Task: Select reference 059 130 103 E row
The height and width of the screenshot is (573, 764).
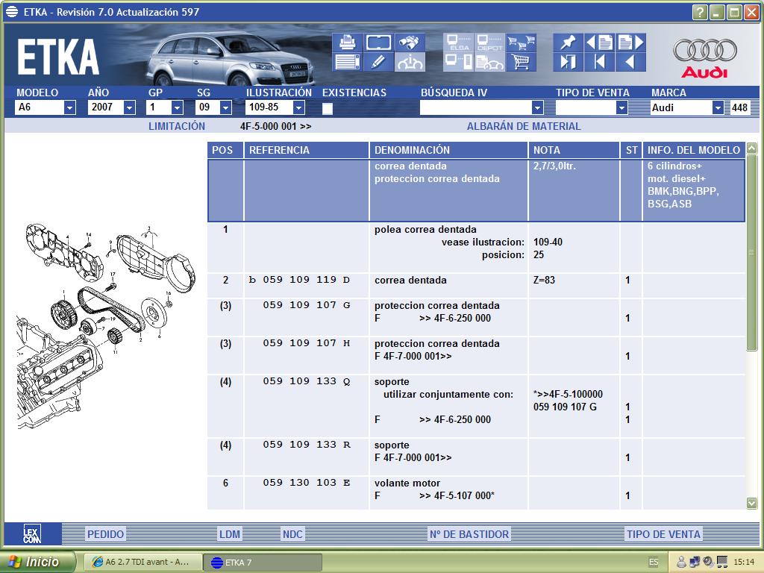Action: [x=476, y=492]
